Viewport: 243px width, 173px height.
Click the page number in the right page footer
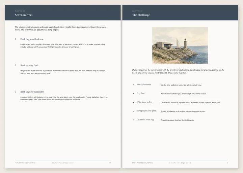(x=227, y=163)
